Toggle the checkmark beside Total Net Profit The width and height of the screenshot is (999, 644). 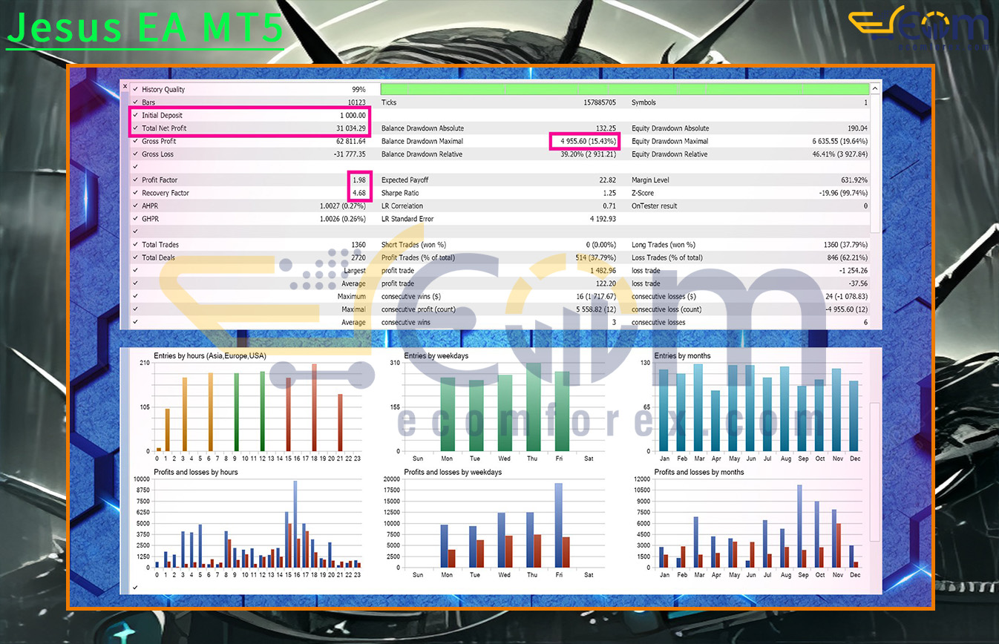[x=134, y=128]
